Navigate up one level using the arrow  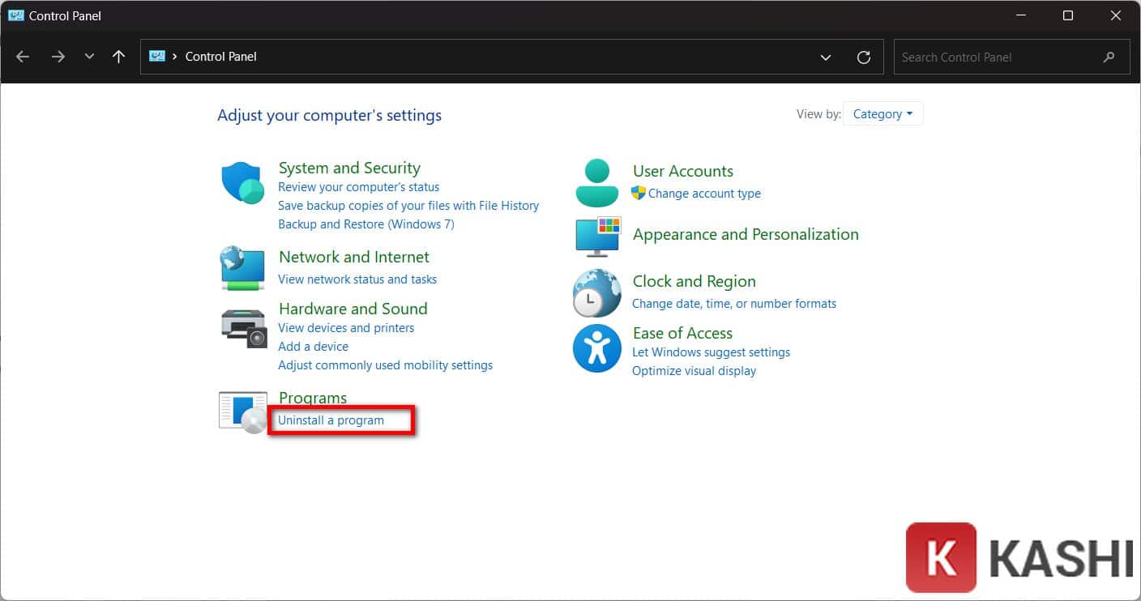click(118, 57)
